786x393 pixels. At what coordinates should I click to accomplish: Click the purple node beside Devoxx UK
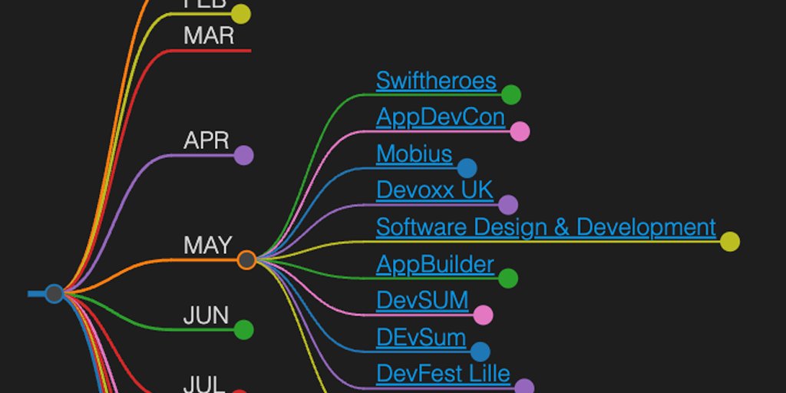tap(508, 205)
